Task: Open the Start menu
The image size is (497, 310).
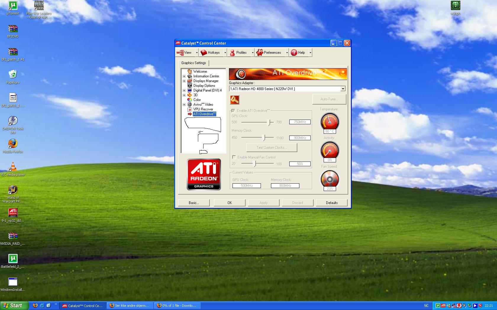Action: tap(14, 306)
